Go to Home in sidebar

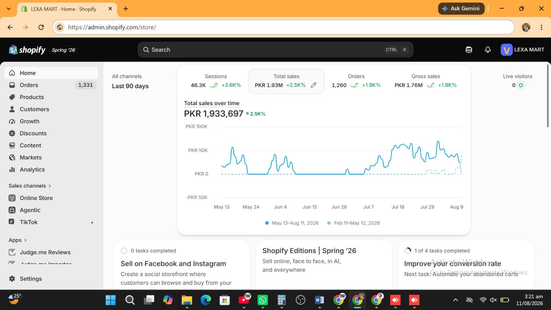click(x=51, y=73)
